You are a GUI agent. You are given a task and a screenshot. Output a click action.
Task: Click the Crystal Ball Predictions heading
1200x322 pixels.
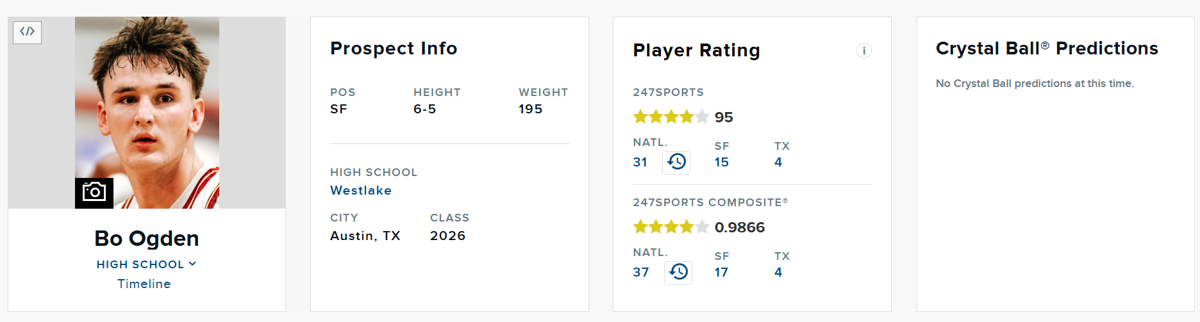point(1047,49)
